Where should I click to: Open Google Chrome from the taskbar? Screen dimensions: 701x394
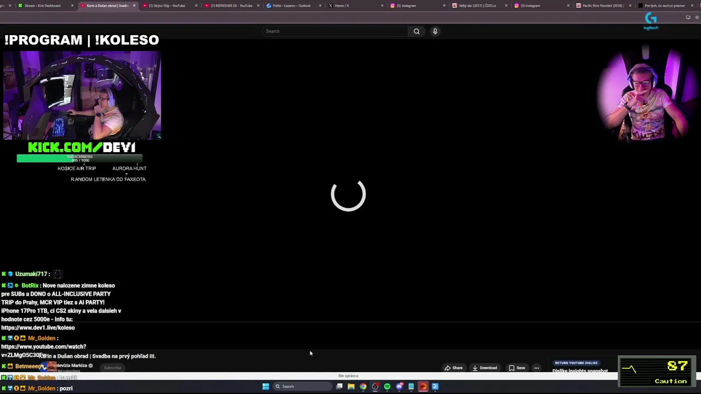(363, 386)
